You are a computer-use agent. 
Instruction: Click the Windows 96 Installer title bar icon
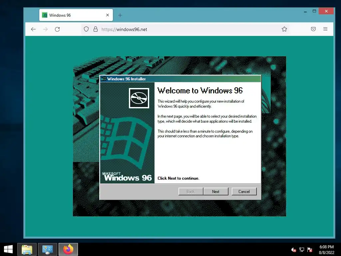click(103, 79)
